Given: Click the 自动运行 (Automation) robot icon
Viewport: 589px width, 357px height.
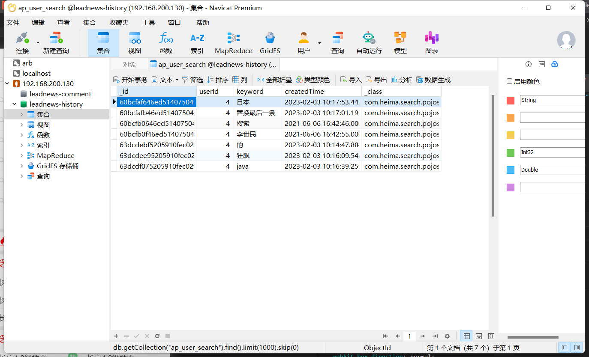Looking at the screenshot, I should click(x=369, y=42).
